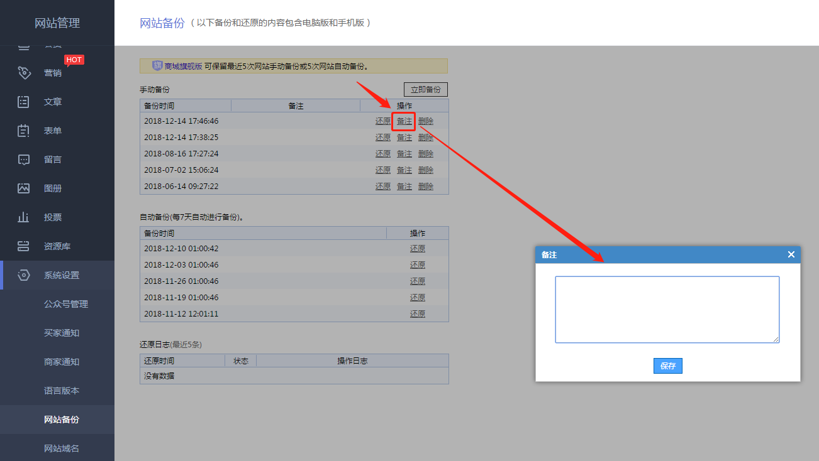
Task: Click the 表单 form icon
Action: tap(24, 131)
